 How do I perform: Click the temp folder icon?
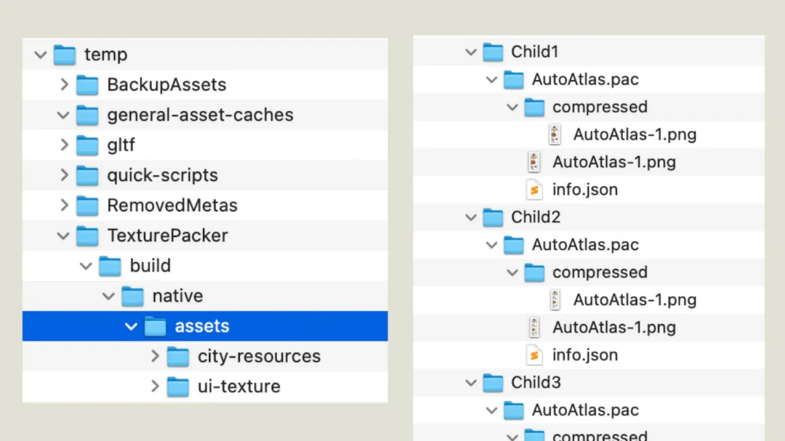point(65,54)
